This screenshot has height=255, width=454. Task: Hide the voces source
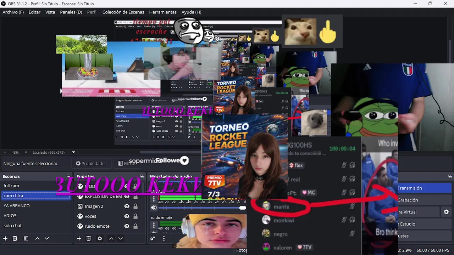pyautogui.click(x=127, y=216)
